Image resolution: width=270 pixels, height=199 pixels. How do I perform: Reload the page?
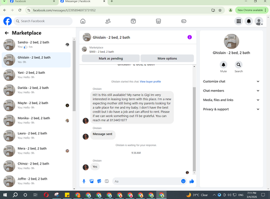pos(20,10)
